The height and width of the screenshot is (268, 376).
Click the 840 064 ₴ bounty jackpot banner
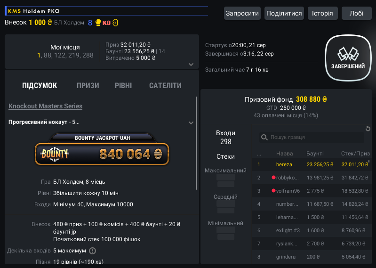(x=102, y=154)
